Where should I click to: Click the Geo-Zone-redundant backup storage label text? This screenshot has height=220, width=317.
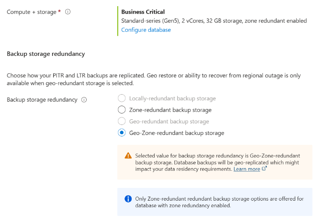point(177,133)
